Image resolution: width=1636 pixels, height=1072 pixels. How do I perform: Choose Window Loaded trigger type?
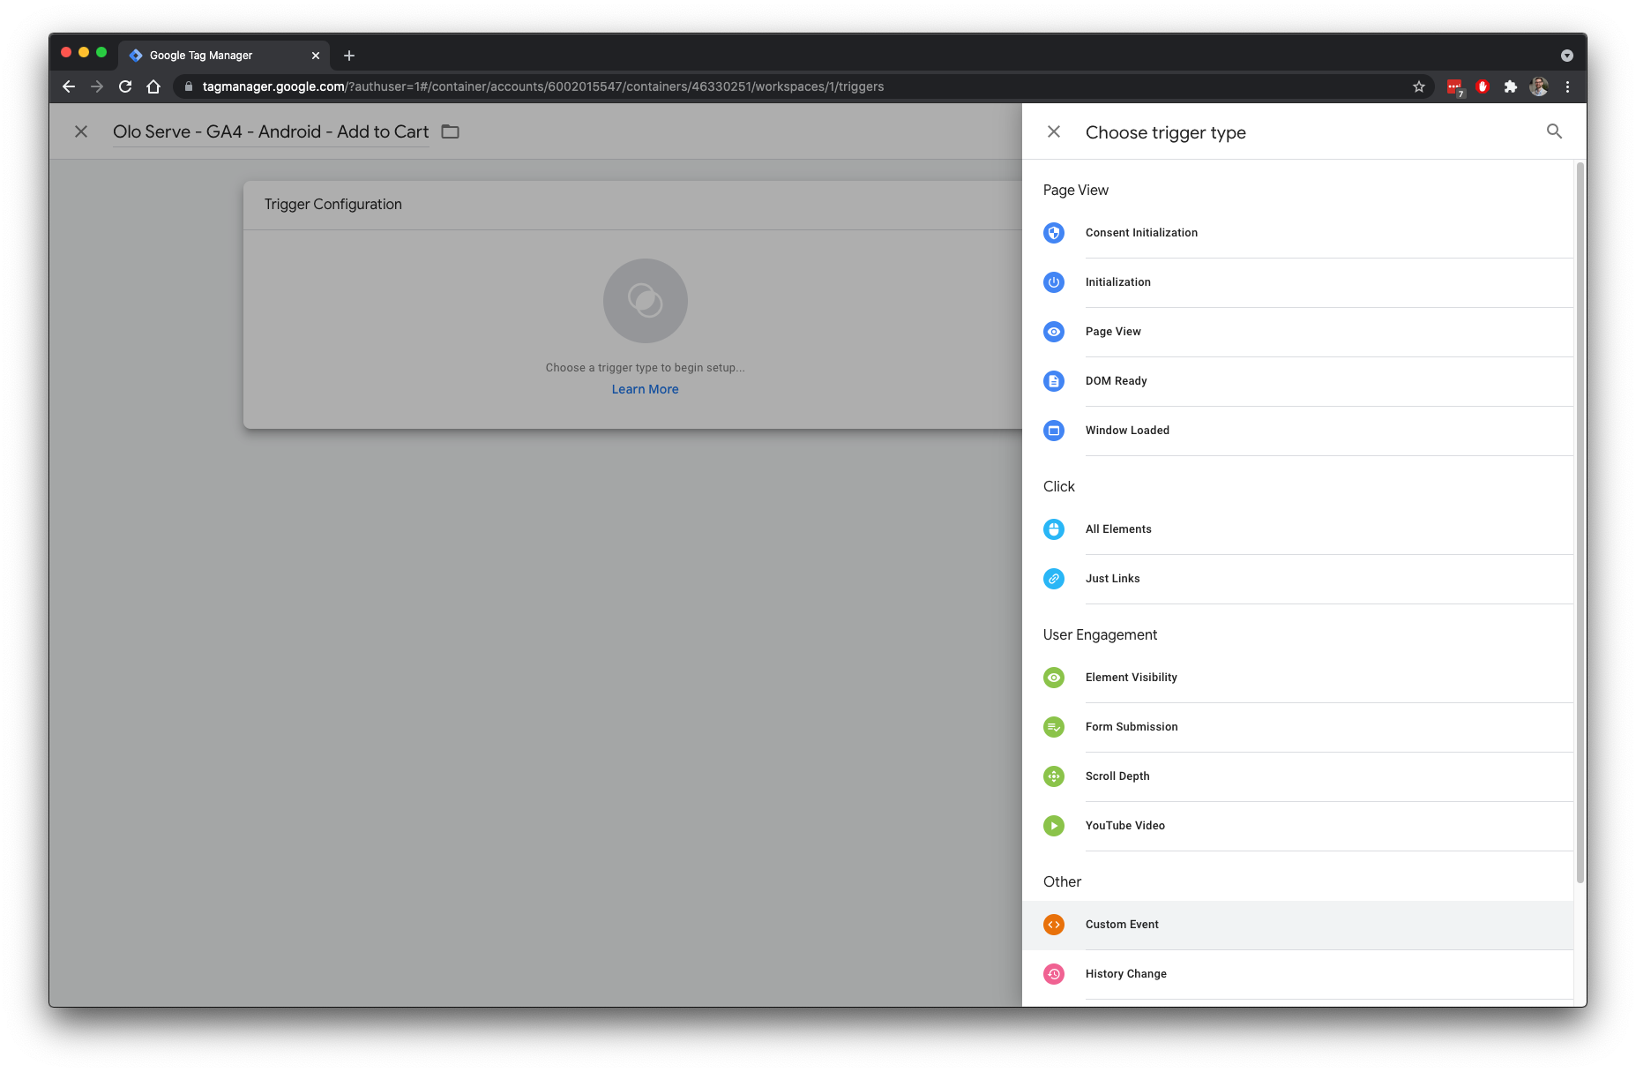(1297, 431)
